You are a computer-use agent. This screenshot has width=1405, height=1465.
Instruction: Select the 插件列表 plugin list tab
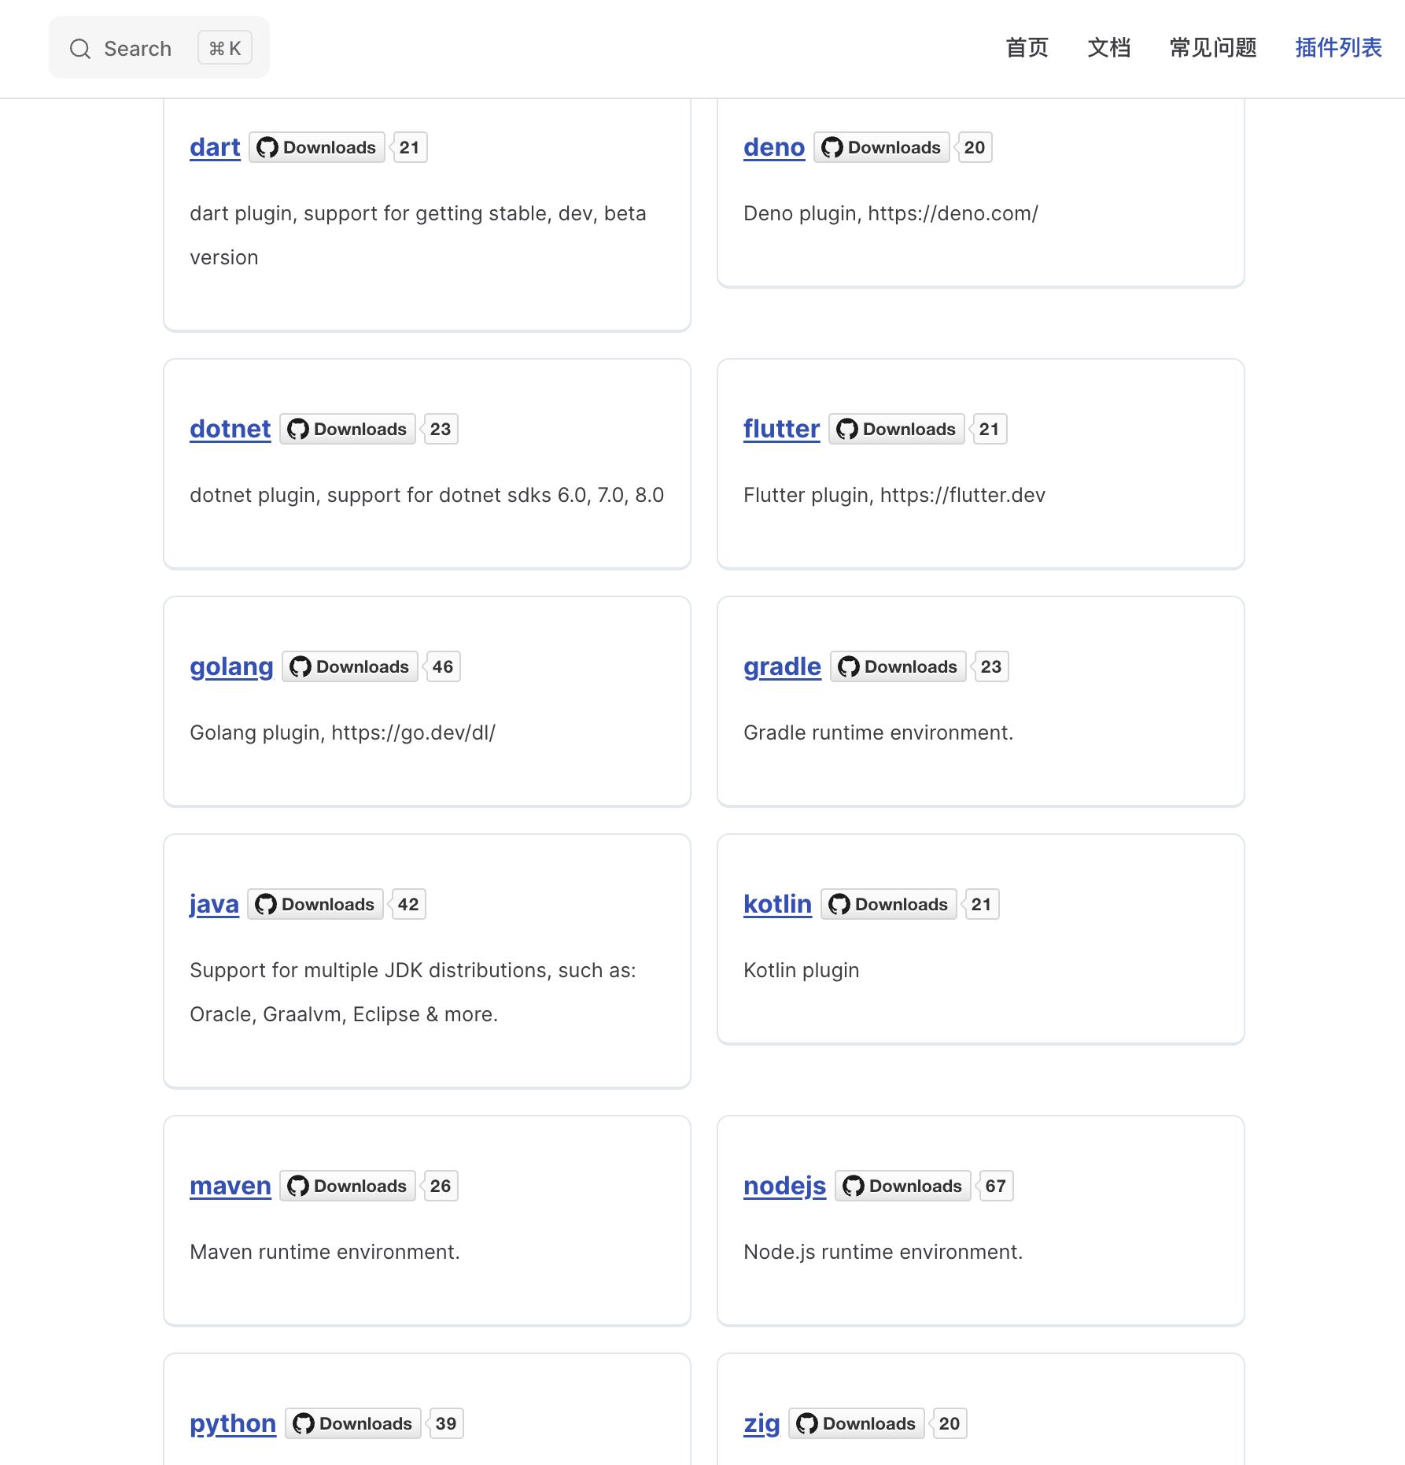(1338, 48)
